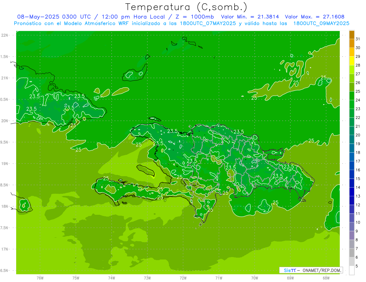Click latitude label '17N'

(x=5, y=249)
